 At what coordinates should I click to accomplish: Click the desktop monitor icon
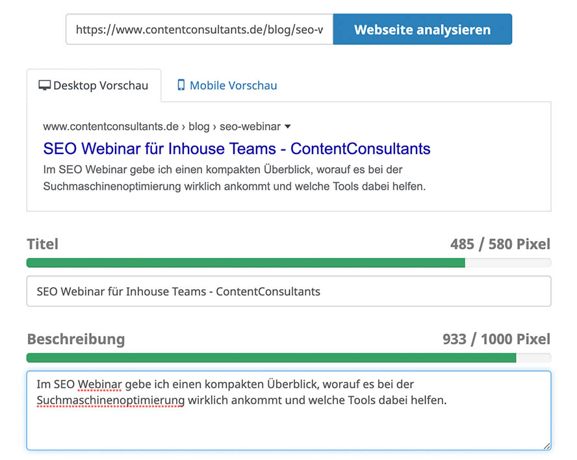pos(44,86)
